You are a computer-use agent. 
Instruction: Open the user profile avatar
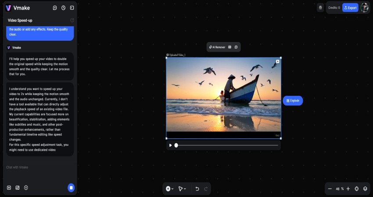point(364,7)
